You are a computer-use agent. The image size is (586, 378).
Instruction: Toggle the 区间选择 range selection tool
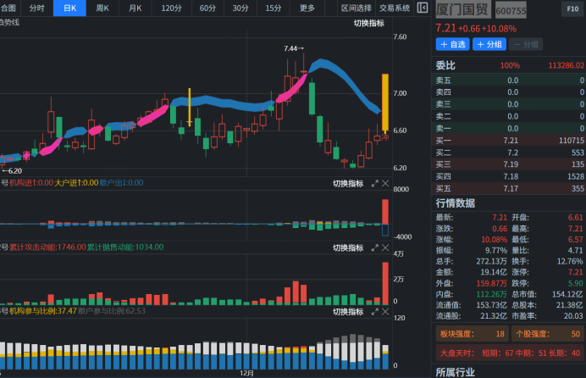pyautogui.click(x=356, y=8)
